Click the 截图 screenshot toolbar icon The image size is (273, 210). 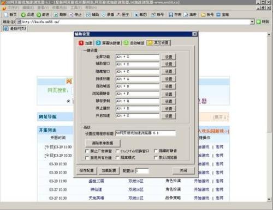pyautogui.click(x=136, y=15)
